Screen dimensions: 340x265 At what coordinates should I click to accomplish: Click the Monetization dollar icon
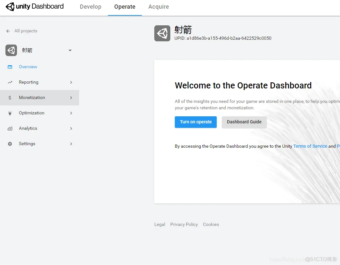(10, 98)
